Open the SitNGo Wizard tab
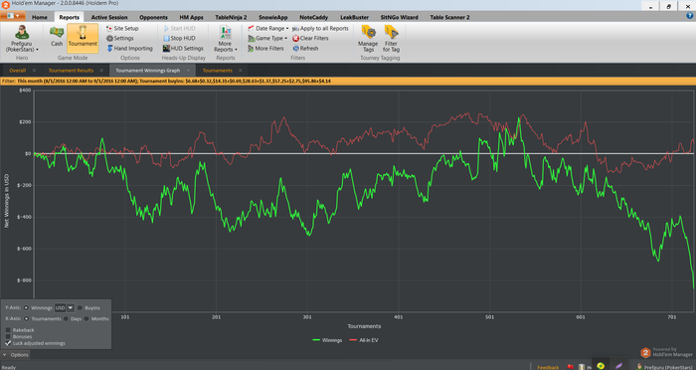Screen dimensions: 696x370 (x=399, y=17)
